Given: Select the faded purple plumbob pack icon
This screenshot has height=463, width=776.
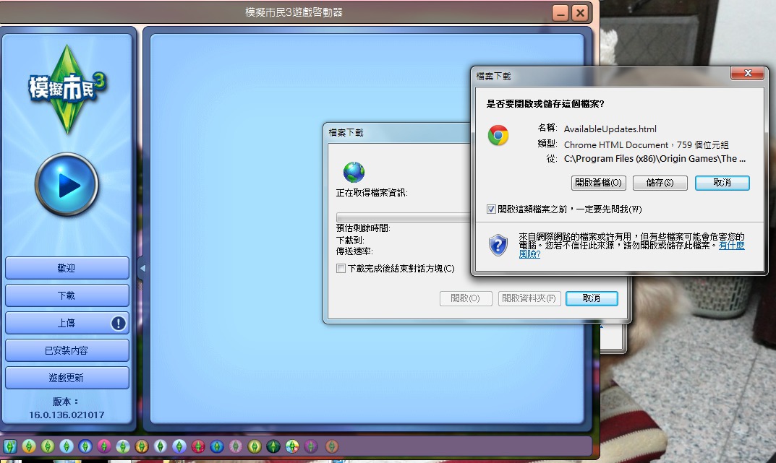Looking at the screenshot, I should [x=311, y=446].
